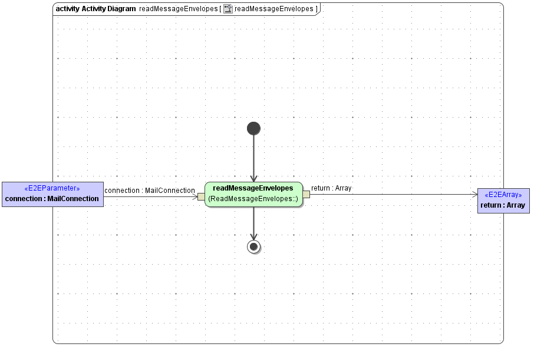
Task: Select the readMessageEnvelopes call behavior action
Action: click(253, 194)
